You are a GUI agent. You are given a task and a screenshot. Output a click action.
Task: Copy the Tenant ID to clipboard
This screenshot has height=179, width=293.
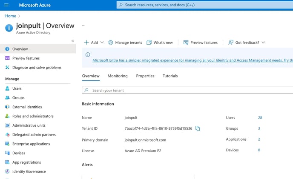[x=198, y=128]
